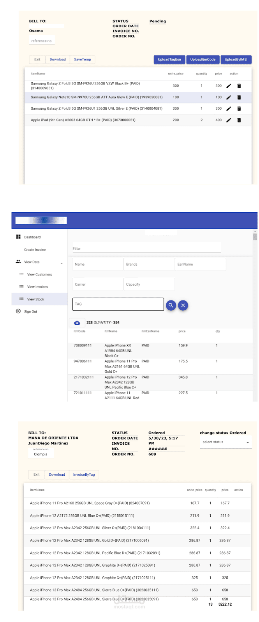Click the unite_price header in Pending invoice

(176, 74)
